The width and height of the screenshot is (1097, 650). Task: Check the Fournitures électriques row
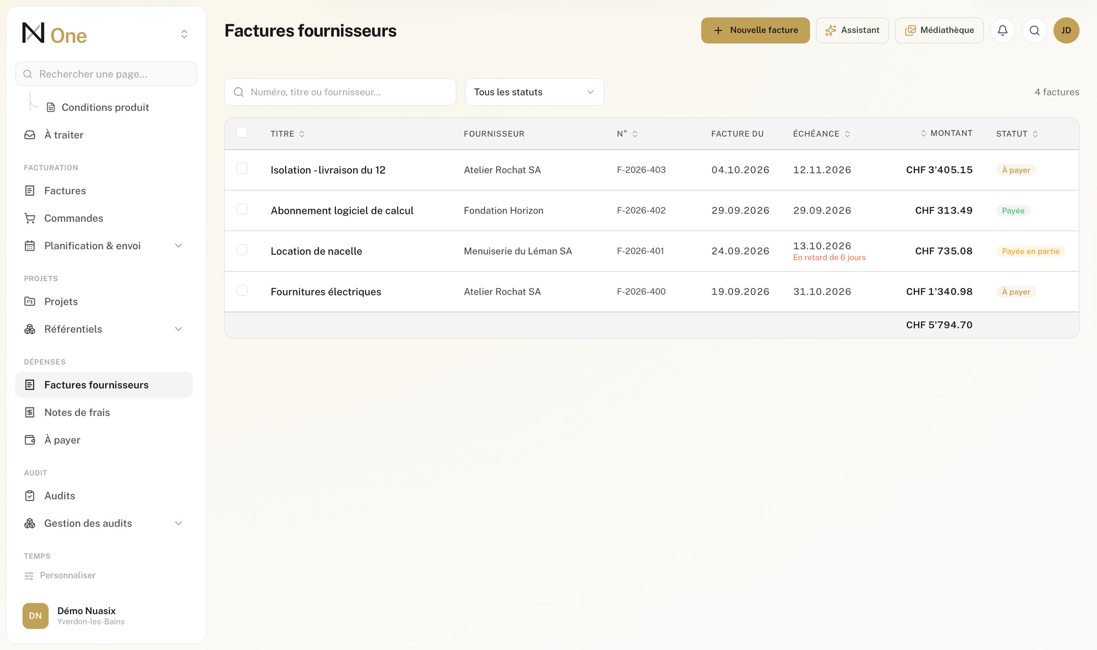pyautogui.click(x=242, y=290)
